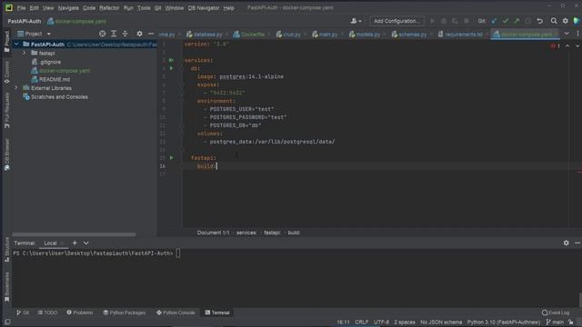Toggle Bookmarks tool window stripe
Viewport: 582px width, 327px height.
coord(6,287)
